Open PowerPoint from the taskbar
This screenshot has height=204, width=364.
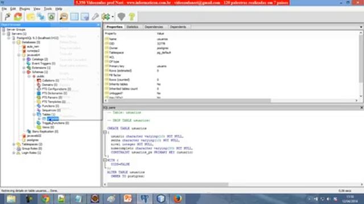pos(127,199)
